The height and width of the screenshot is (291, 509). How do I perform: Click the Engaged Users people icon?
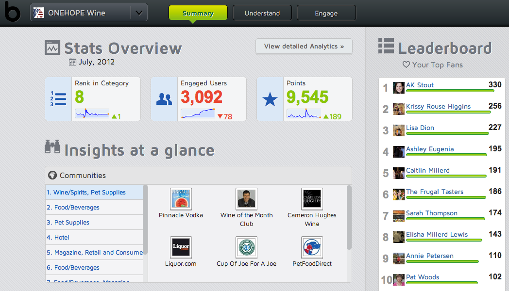pos(164,99)
